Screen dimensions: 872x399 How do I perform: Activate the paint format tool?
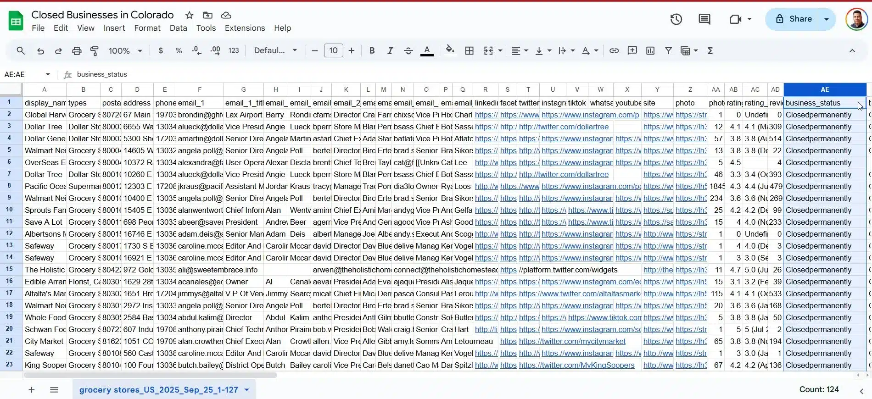(95, 50)
